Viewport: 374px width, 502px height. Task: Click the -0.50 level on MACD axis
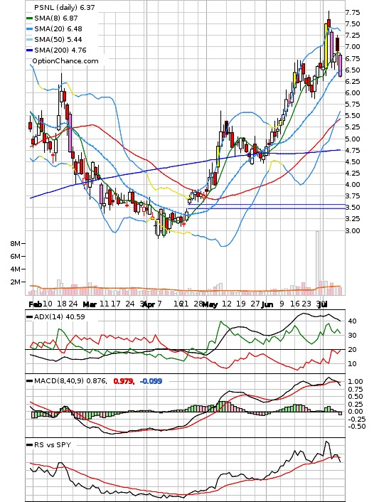pos(356,427)
